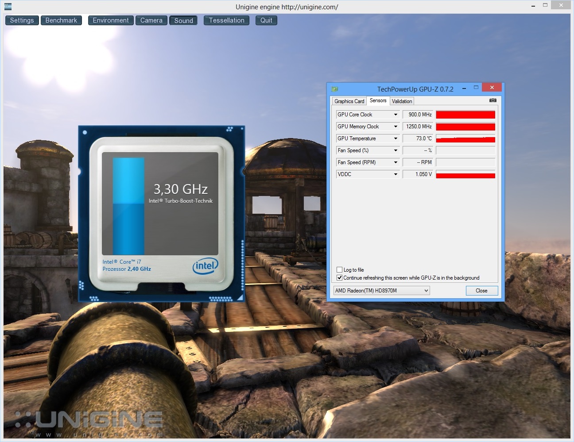Maximize the Unigine engine window
The height and width of the screenshot is (442, 574).
point(545,5)
